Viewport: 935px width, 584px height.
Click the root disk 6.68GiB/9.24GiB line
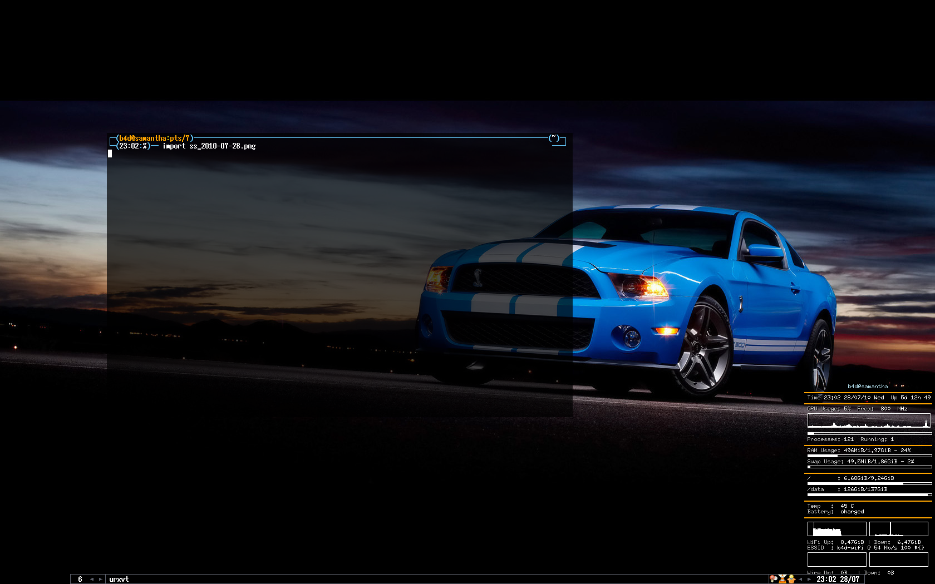850,478
